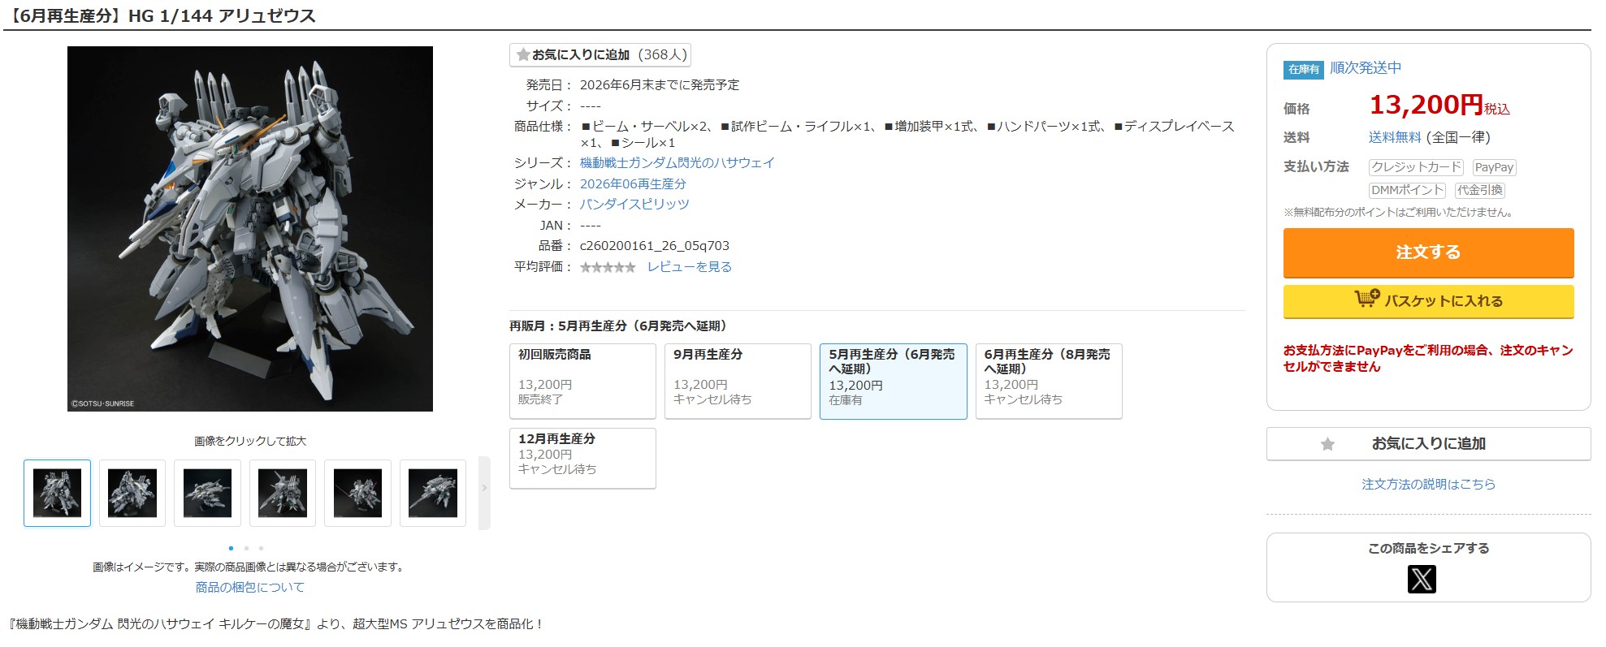
Task: Click the DMMポイント payment tag
Action: pos(1407,190)
